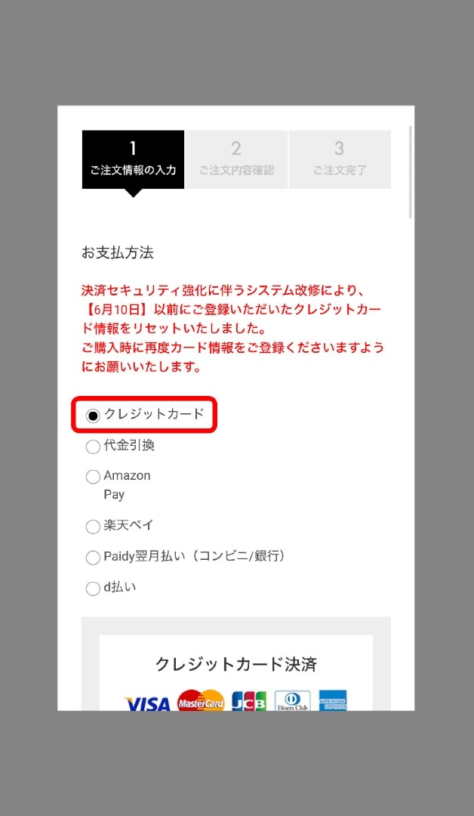This screenshot has width=474, height=816.
Task: Open step 1 ご注文情報の入力 tab
Action: pos(133,159)
